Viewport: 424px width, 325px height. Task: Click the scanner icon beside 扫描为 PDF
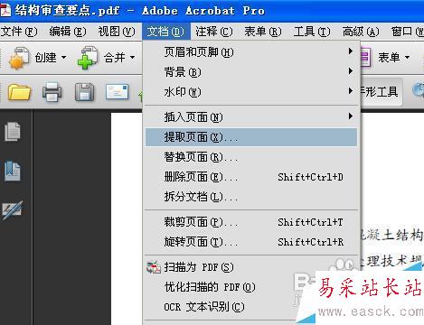[154, 267]
